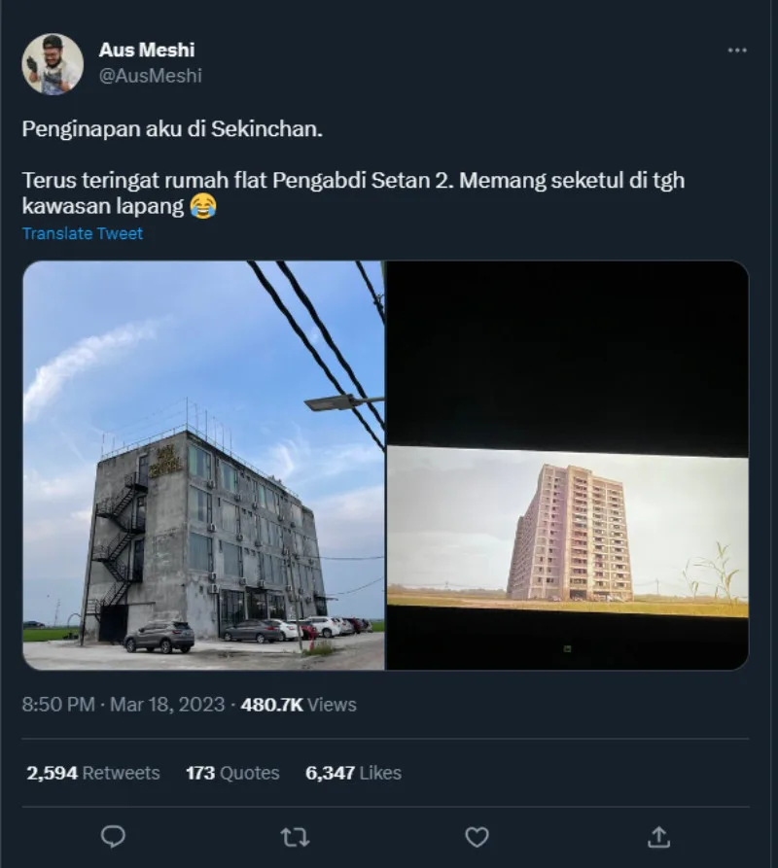Show the 173 Quotes list

[x=232, y=773]
